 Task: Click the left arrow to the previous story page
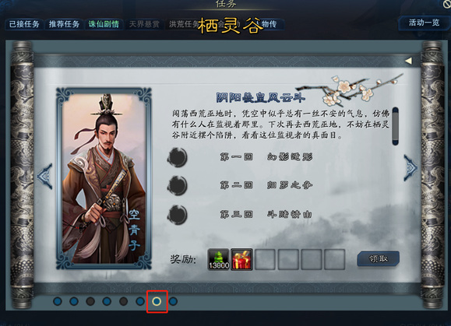click(45, 176)
